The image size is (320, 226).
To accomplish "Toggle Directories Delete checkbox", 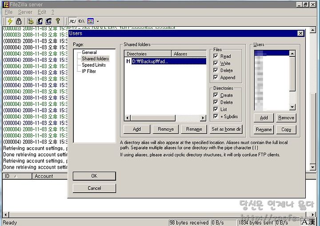I will click(x=216, y=102).
